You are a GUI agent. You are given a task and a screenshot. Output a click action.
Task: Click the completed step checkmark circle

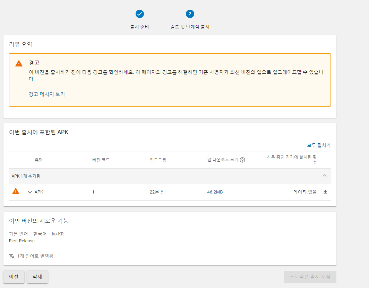point(139,14)
